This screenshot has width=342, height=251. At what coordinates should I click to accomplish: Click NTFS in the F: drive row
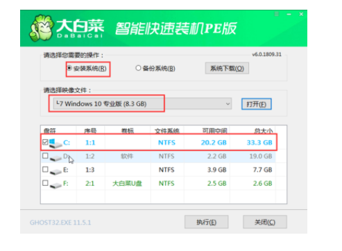166,184
